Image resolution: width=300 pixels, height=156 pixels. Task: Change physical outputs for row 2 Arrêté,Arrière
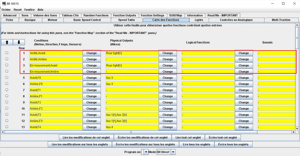[168, 59]
